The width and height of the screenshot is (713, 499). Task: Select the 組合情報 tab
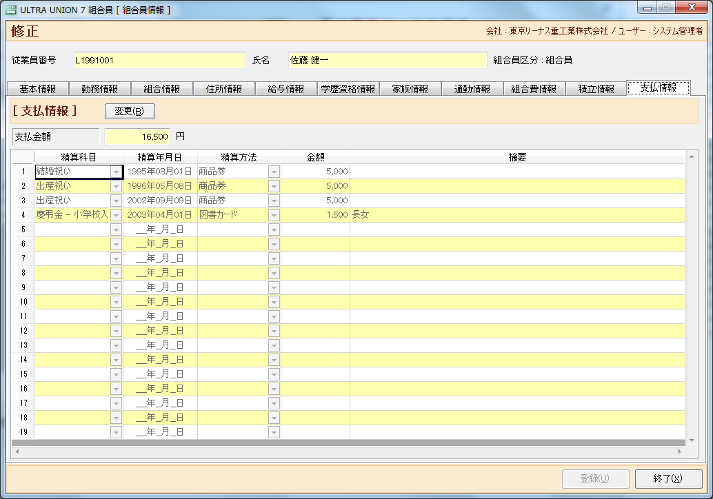point(162,89)
